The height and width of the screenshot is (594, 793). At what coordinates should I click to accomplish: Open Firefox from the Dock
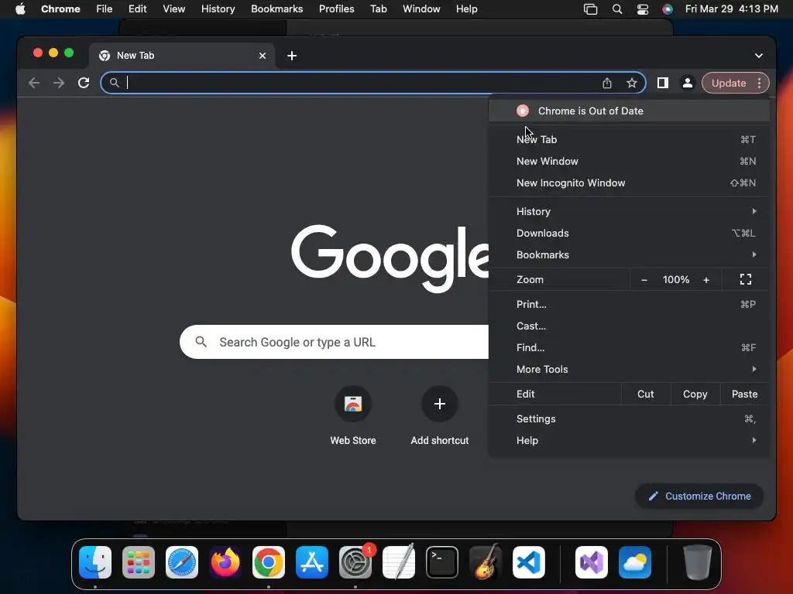[x=225, y=562]
